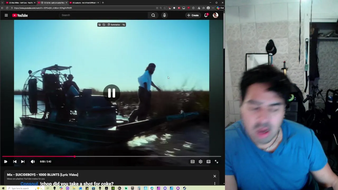The image size is (338, 190).
Task: Click the 0:53 / 2:42 time display
Action: 46,161
